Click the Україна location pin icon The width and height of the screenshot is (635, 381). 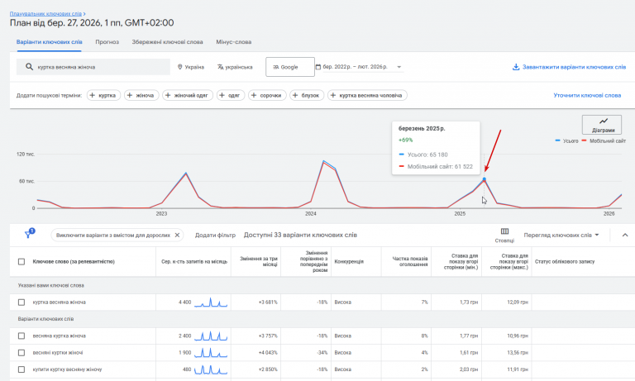tap(179, 67)
